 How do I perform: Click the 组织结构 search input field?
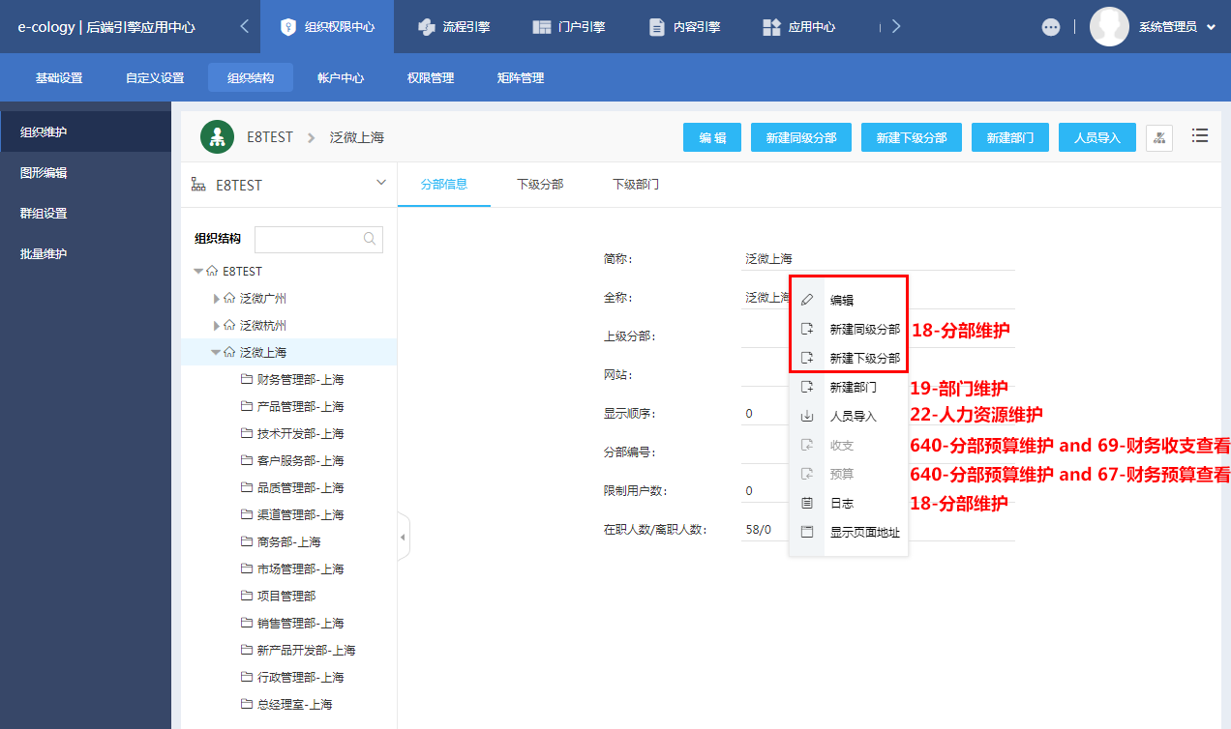click(x=308, y=239)
